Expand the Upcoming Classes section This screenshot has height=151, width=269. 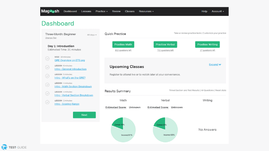(x=215, y=64)
